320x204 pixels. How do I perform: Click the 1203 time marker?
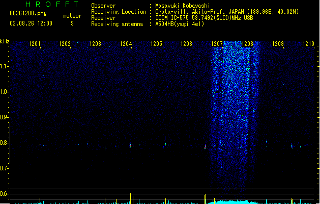coord(95,44)
